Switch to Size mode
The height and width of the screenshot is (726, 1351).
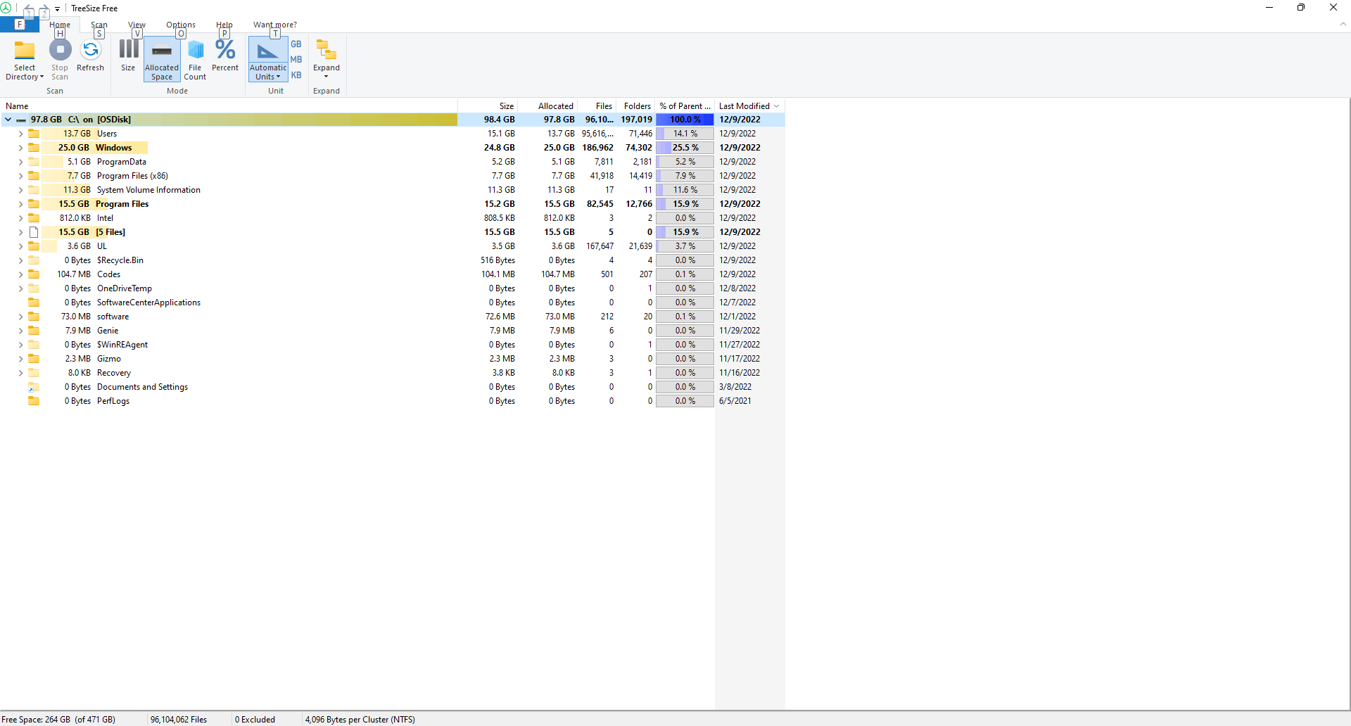tap(128, 56)
